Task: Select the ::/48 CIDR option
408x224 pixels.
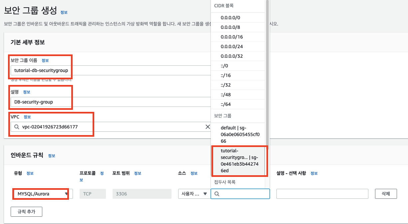Action: [x=238, y=95]
